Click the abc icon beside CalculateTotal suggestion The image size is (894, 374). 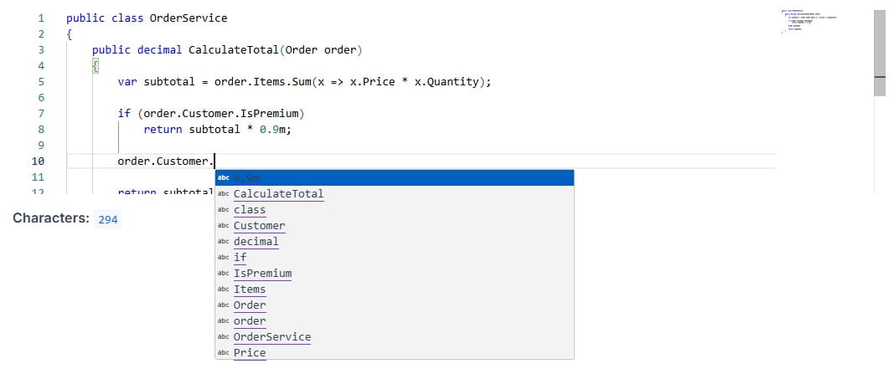tap(223, 193)
